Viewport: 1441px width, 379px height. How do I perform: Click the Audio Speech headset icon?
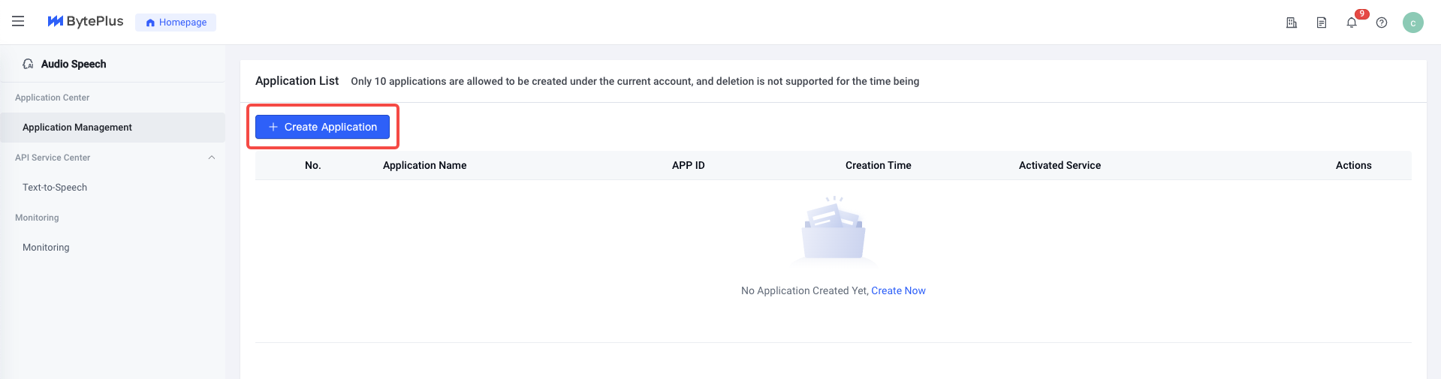(28, 64)
